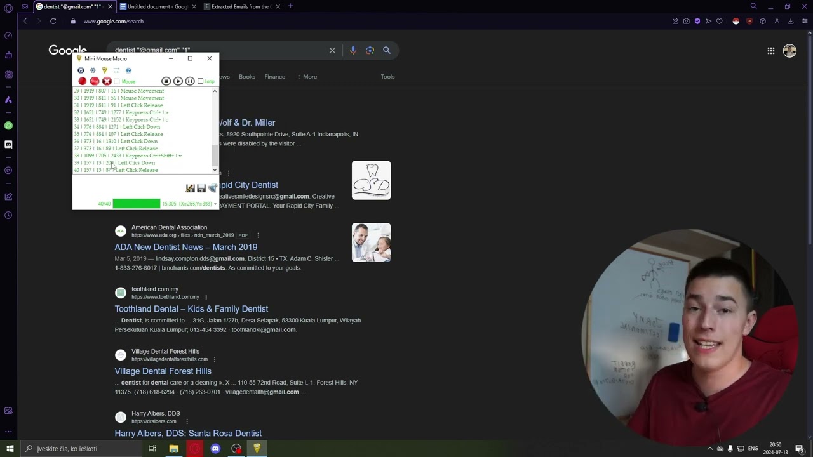Stop macro playback with the square button

click(166, 81)
